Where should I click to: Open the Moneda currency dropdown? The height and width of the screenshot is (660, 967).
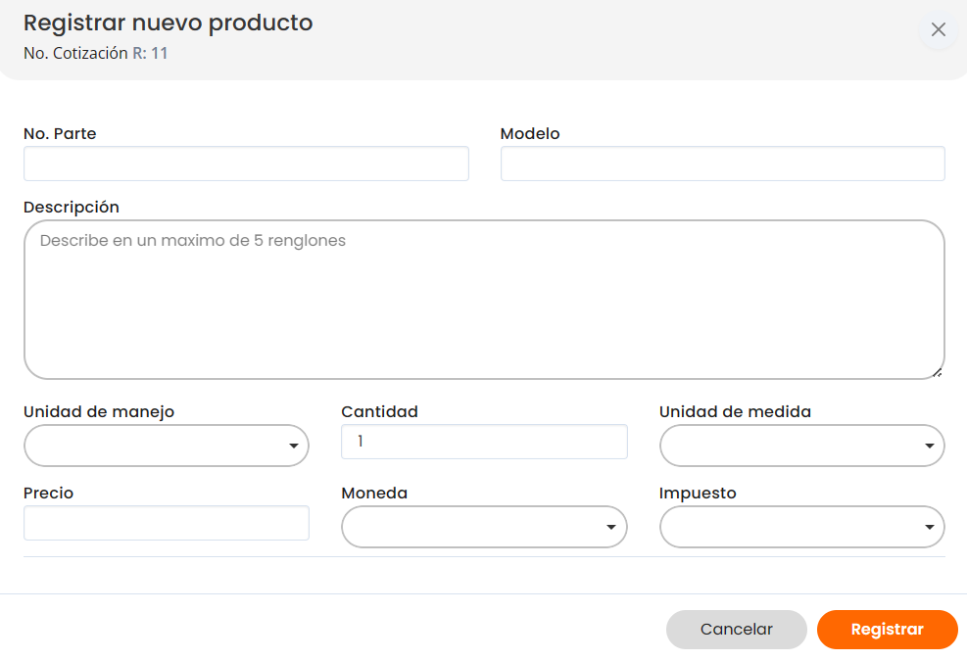(x=484, y=527)
